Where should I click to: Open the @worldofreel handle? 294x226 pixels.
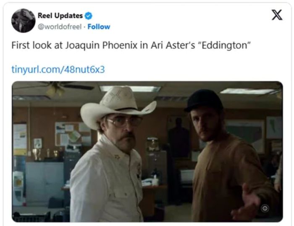click(60, 27)
